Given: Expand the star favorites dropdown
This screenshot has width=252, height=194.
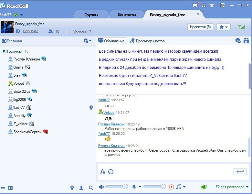Looking at the screenshot, I should [223, 27].
